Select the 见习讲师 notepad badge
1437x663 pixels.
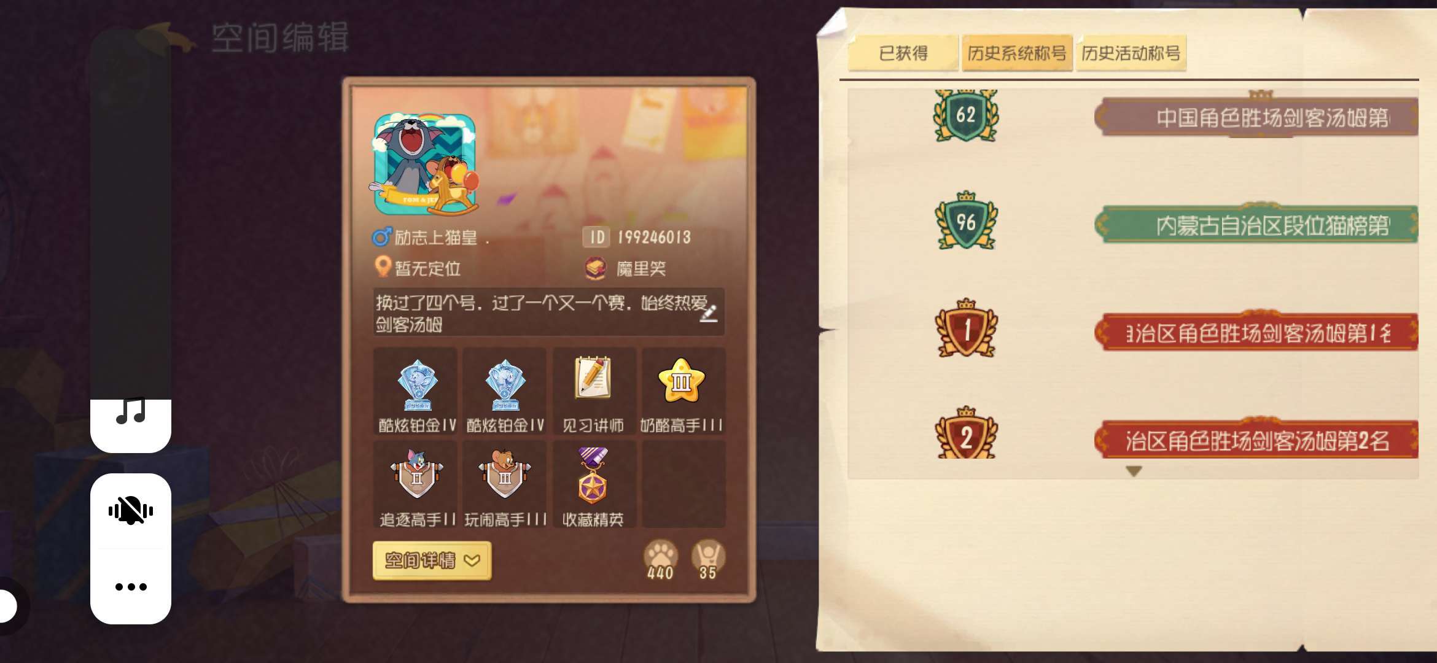point(593,392)
